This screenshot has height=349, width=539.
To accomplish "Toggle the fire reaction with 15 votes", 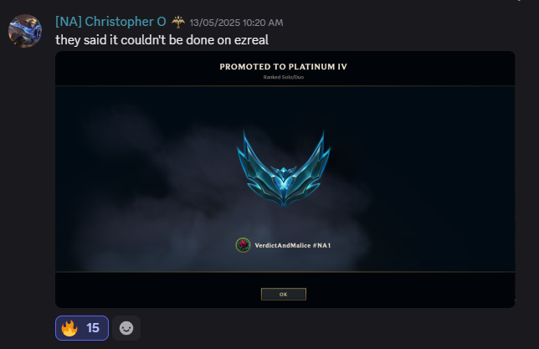I will [x=82, y=328].
